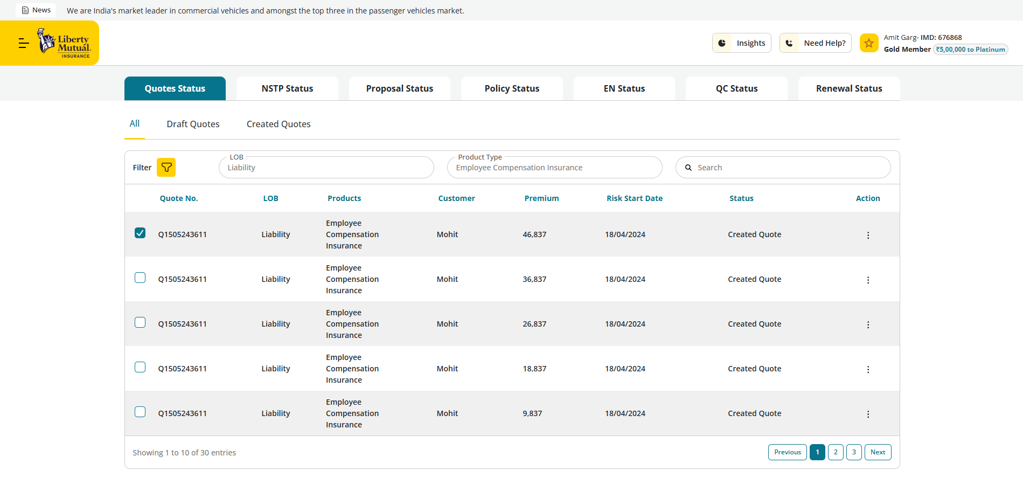1023x491 pixels.
Task: Click the 5,00,000 to Platinum badge
Action: click(970, 50)
